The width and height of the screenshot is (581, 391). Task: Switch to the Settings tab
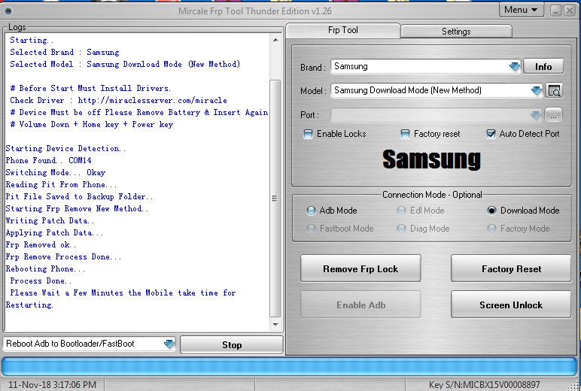coord(456,32)
